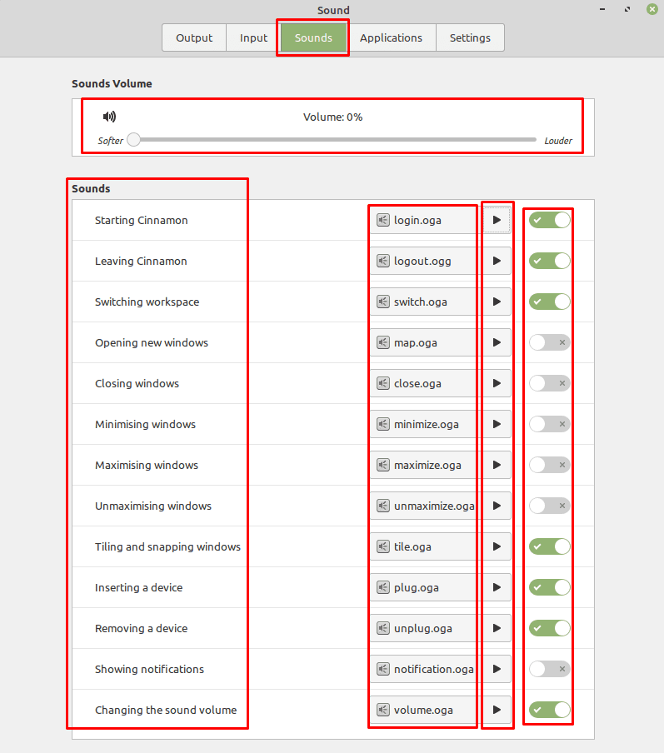Play the map.oga sound preview

pos(497,342)
